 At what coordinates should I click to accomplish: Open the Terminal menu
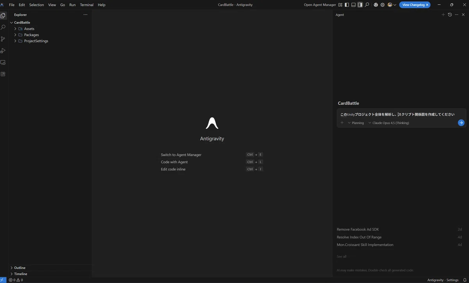[x=87, y=5]
